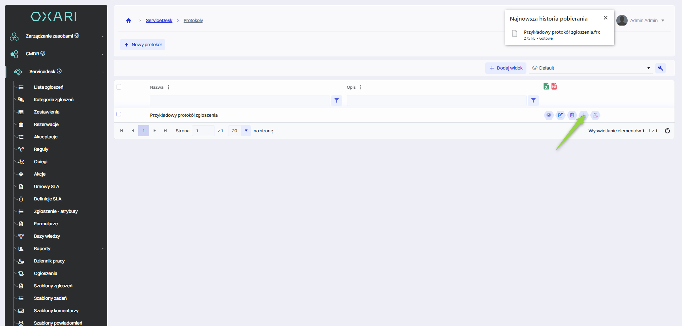
Task: Click the Nowy protokół button
Action: tap(143, 45)
